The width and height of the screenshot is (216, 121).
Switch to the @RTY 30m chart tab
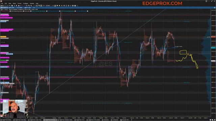[x=28, y=8]
